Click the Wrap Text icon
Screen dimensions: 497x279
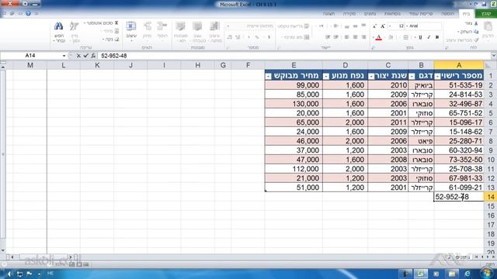pos(307,26)
